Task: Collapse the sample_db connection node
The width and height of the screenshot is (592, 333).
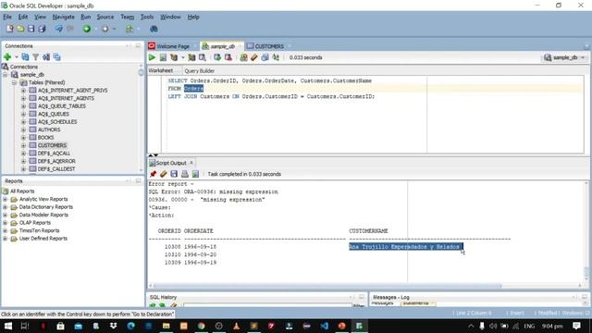Action: 6,75
